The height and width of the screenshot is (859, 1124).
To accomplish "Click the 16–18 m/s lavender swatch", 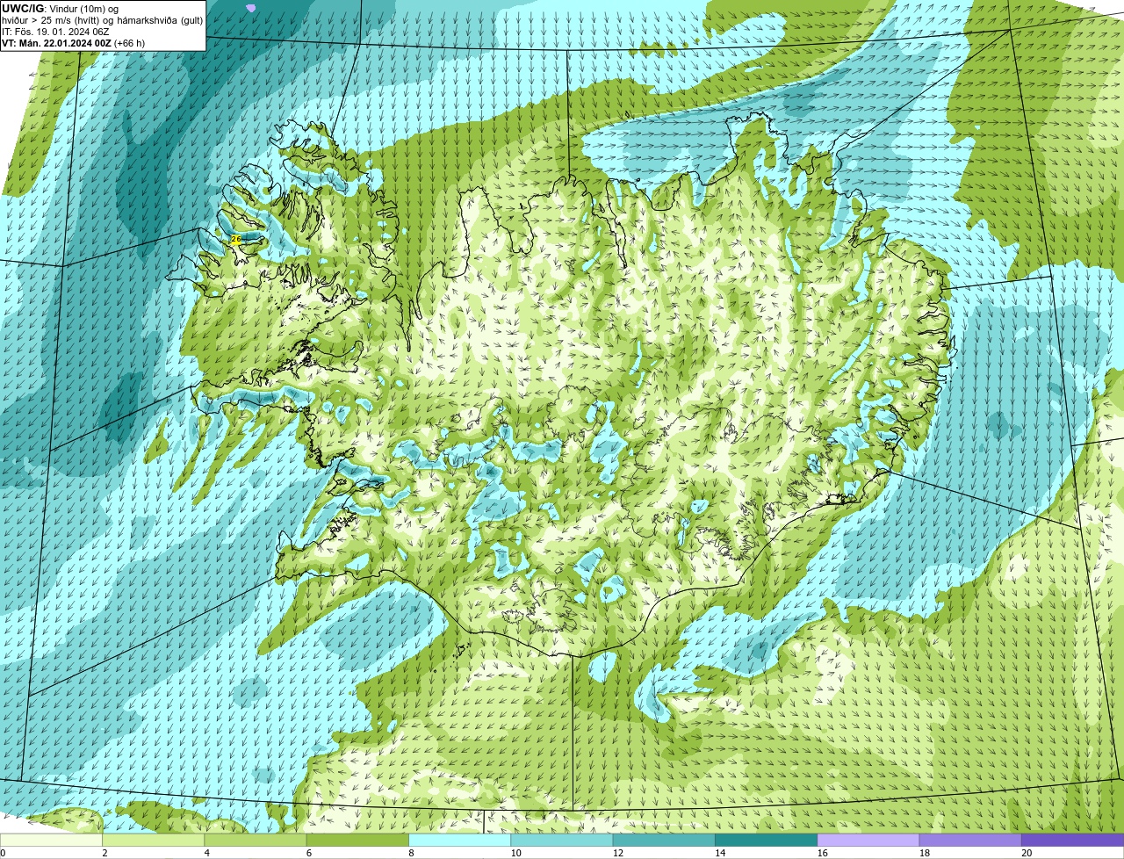I will click(x=868, y=840).
